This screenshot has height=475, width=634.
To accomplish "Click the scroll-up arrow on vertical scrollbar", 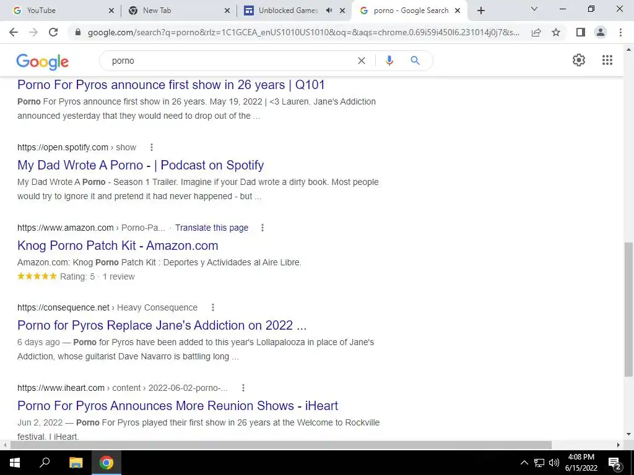I will tap(628, 49).
